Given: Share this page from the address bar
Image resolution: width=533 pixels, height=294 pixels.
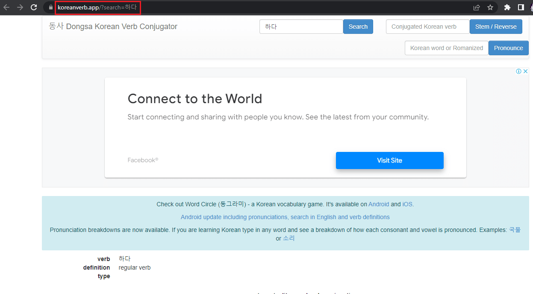Looking at the screenshot, I should (x=477, y=7).
